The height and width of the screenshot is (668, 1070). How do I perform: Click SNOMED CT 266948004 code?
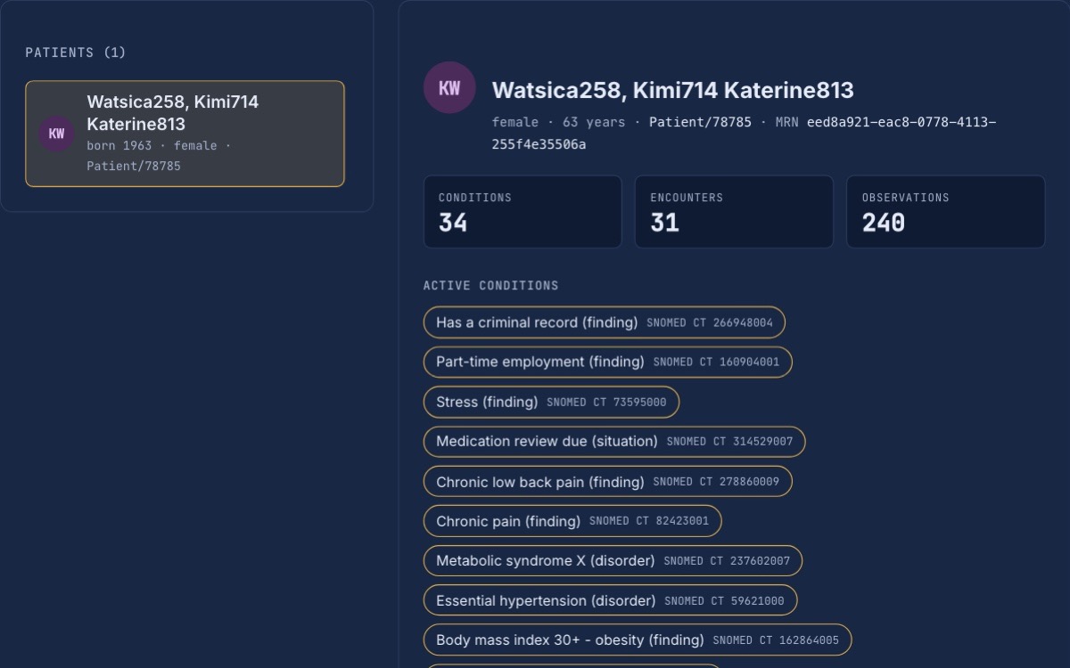[x=710, y=322]
